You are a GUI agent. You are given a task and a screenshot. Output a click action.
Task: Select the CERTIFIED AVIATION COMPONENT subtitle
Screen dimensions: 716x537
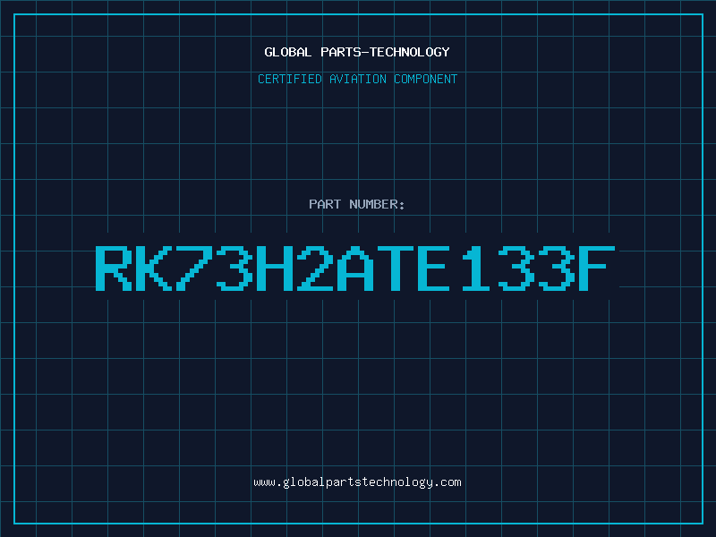[x=357, y=79]
